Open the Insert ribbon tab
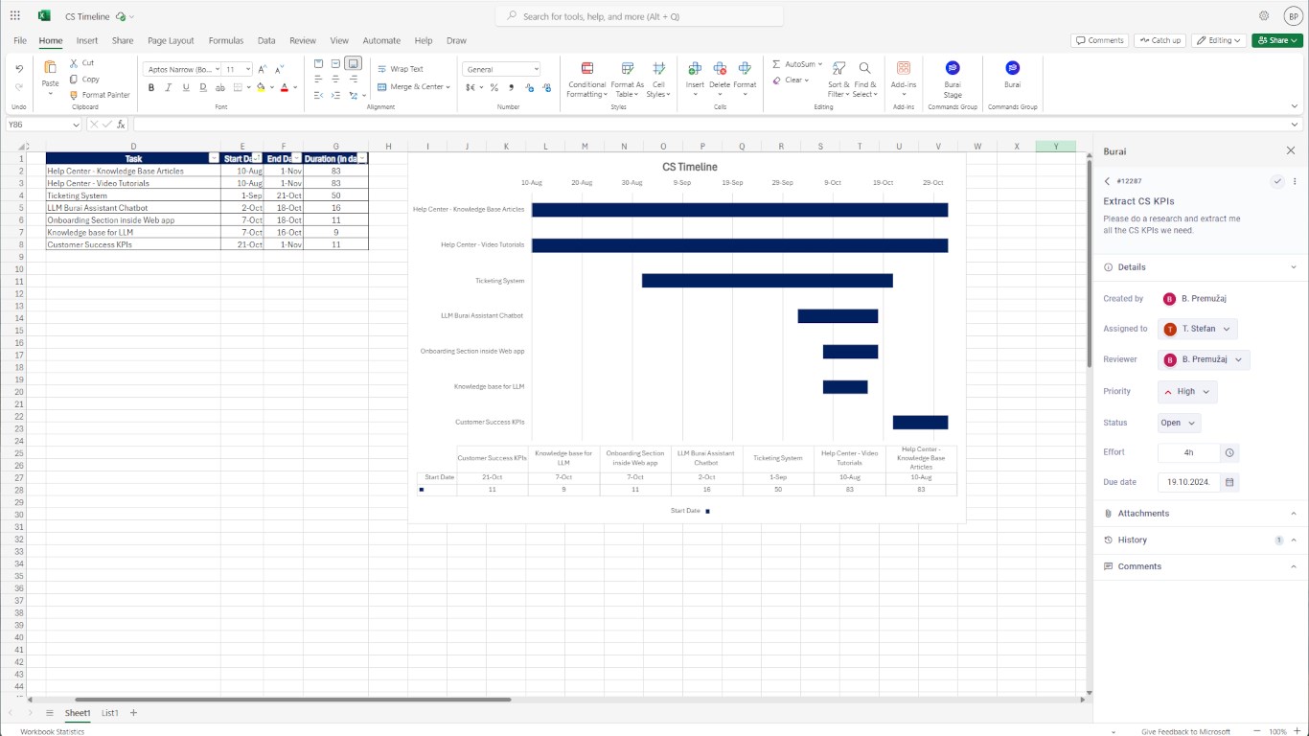 tap(87, 40)
